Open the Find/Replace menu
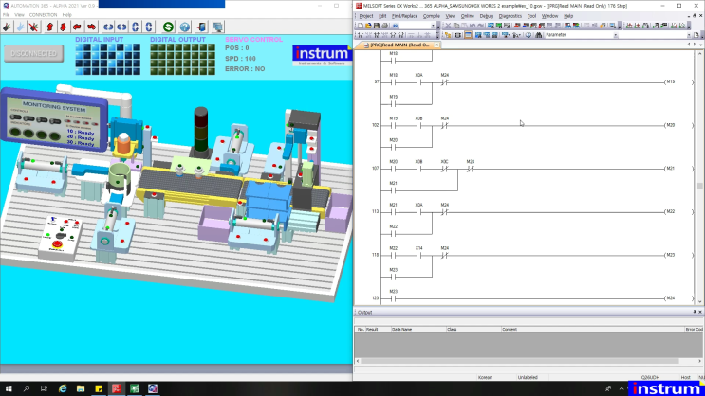 [x=404, y=16]
